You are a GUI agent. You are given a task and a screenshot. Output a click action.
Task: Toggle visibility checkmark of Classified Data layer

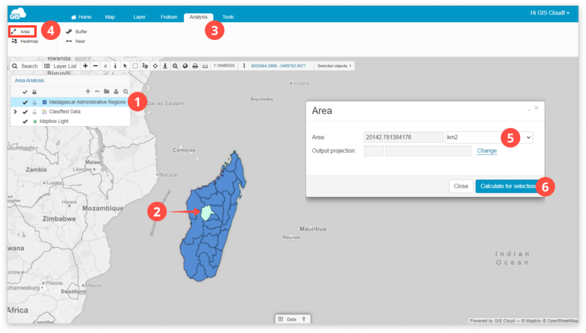pyautogui.click(x=25, y=112)
